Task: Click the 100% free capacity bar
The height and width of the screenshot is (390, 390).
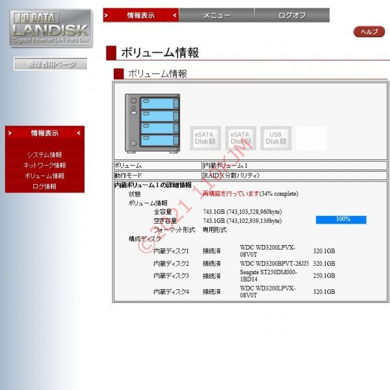Action: tap(341, 220)
